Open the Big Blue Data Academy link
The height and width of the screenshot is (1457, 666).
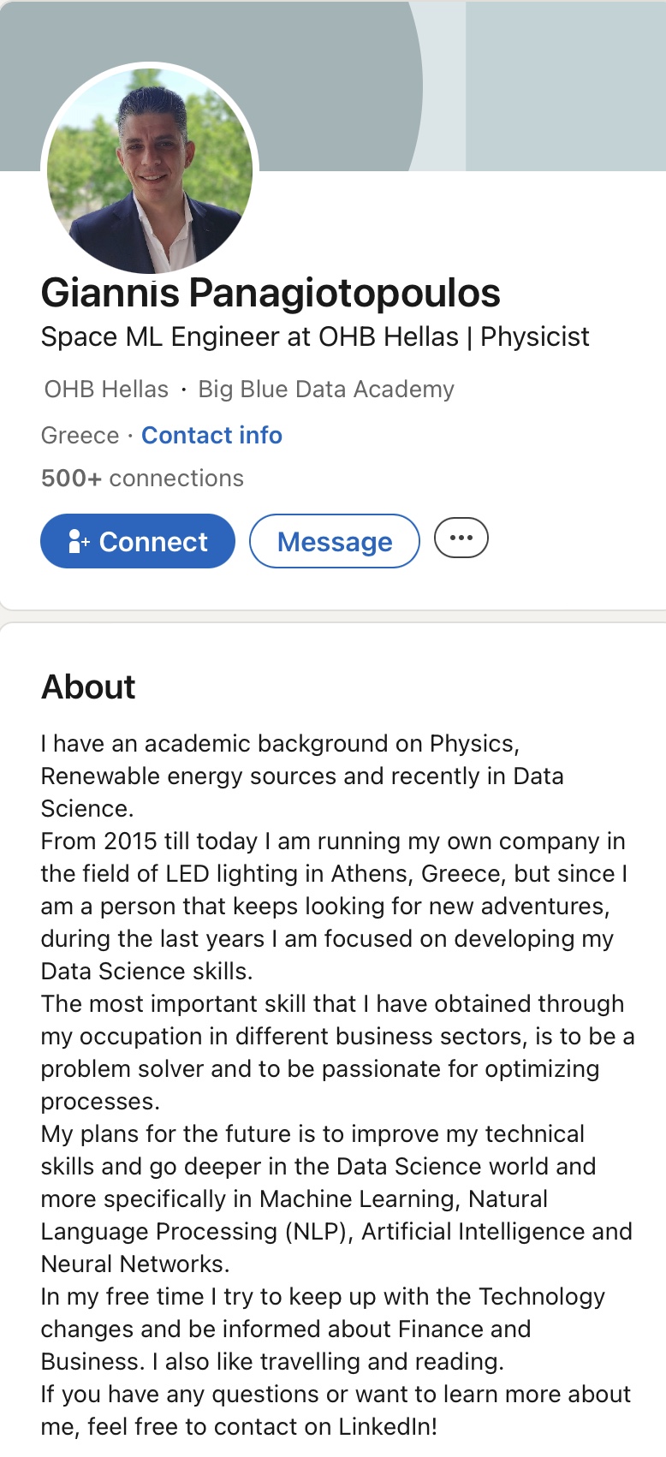[326, 390]
